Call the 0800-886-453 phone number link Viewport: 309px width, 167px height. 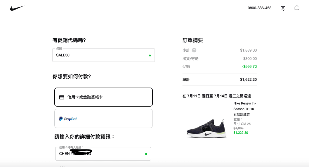pyautogui.click(x=259, y=8)
